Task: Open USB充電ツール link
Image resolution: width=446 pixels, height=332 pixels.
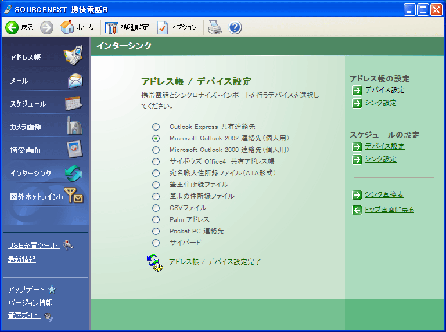Action: click(34, 246)
